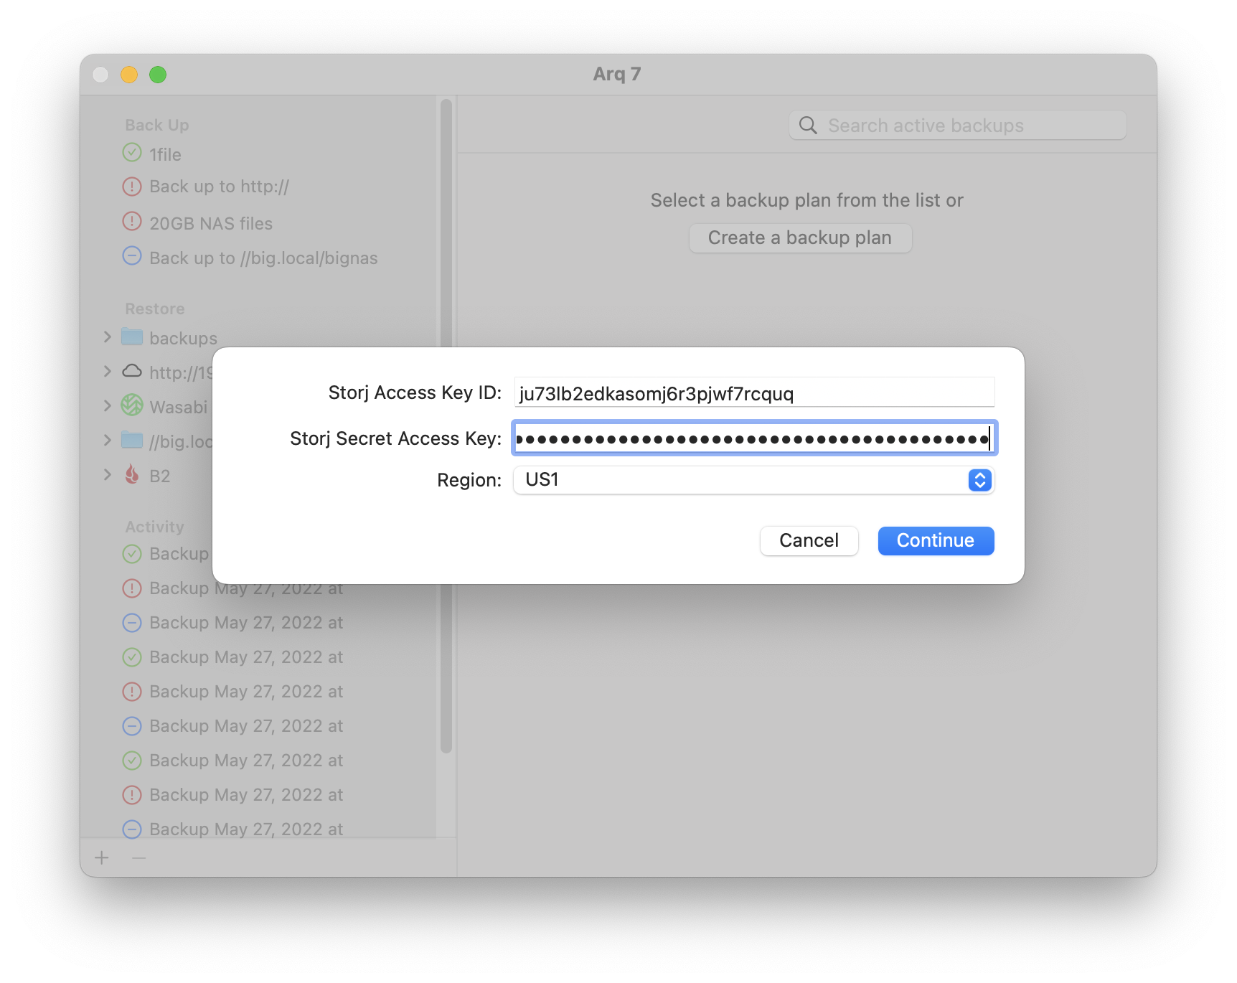Click Create a backup plan button
1237x983 pixels.
(800, 238)
